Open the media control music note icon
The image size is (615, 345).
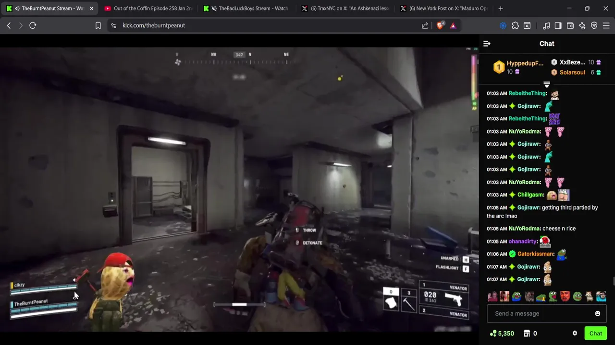[x=546, y=25]
